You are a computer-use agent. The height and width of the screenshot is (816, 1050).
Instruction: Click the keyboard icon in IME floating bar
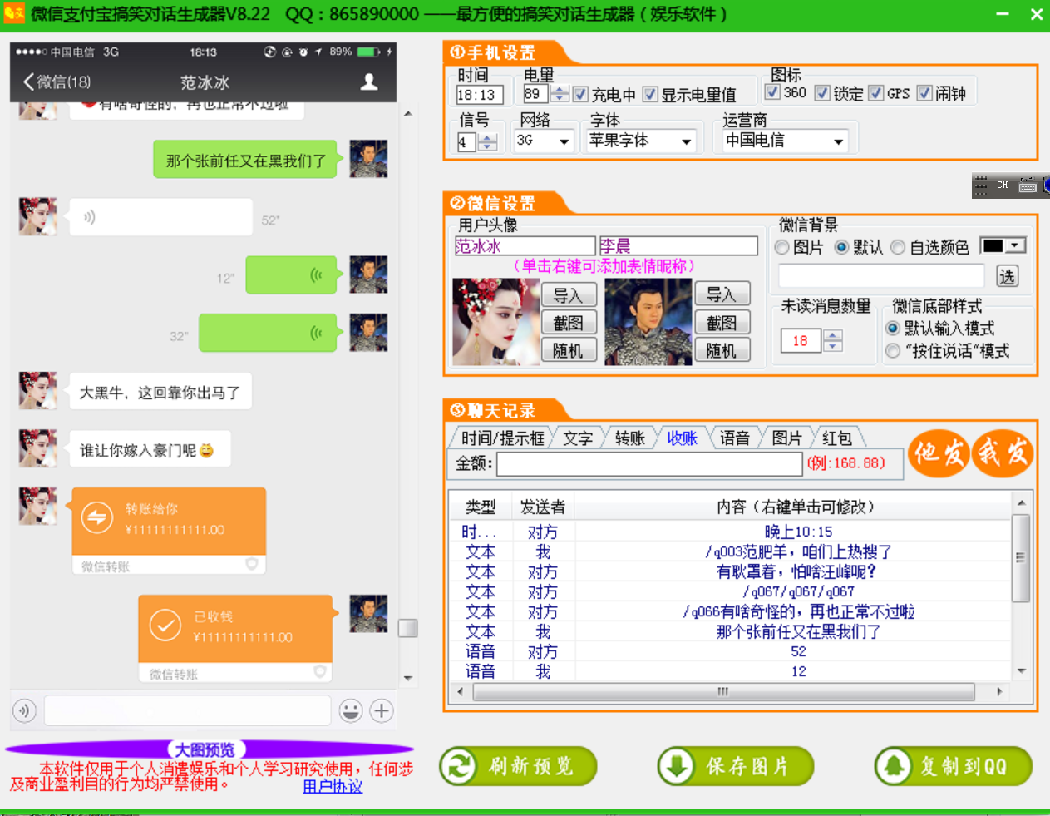coord(1028,185)
